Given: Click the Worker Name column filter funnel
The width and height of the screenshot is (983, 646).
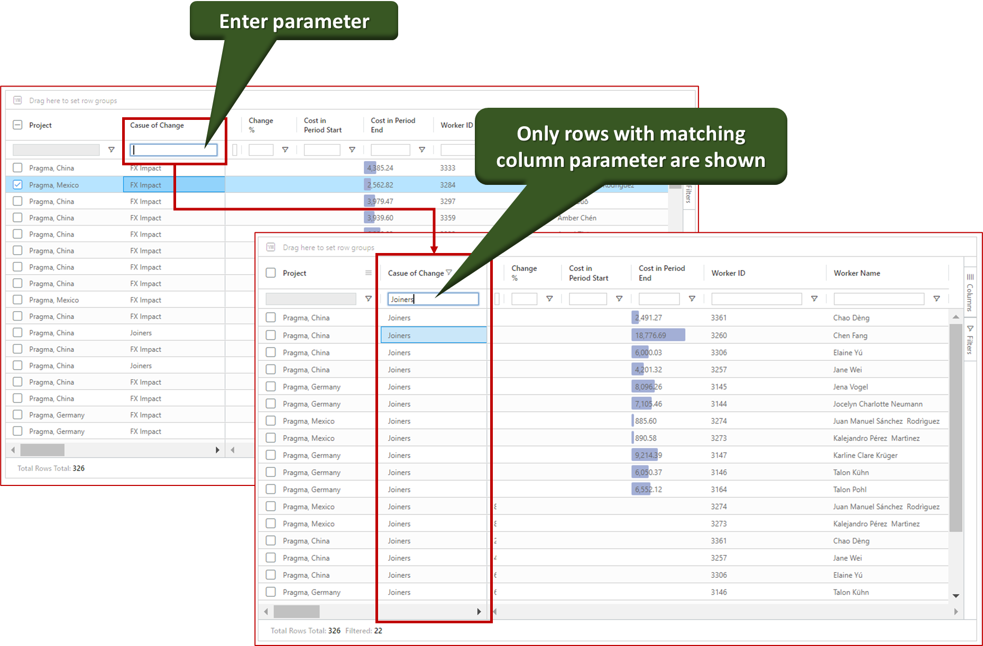Looking at the screenshot, I should click(936, 299).
